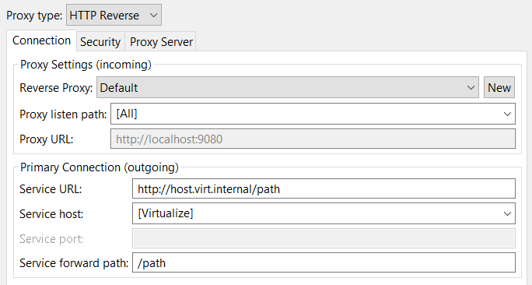Image resolution: width=532 pixels, height=285 pixels.
Task: Open the Proxy type dropdown
Action: click(x=114, y=15)
